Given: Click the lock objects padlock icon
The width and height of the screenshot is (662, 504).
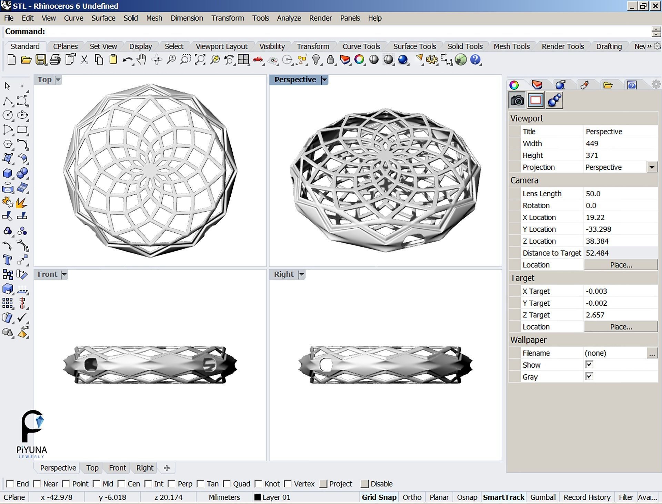Looking at the screenshot, I should click(x=330, y=60).
